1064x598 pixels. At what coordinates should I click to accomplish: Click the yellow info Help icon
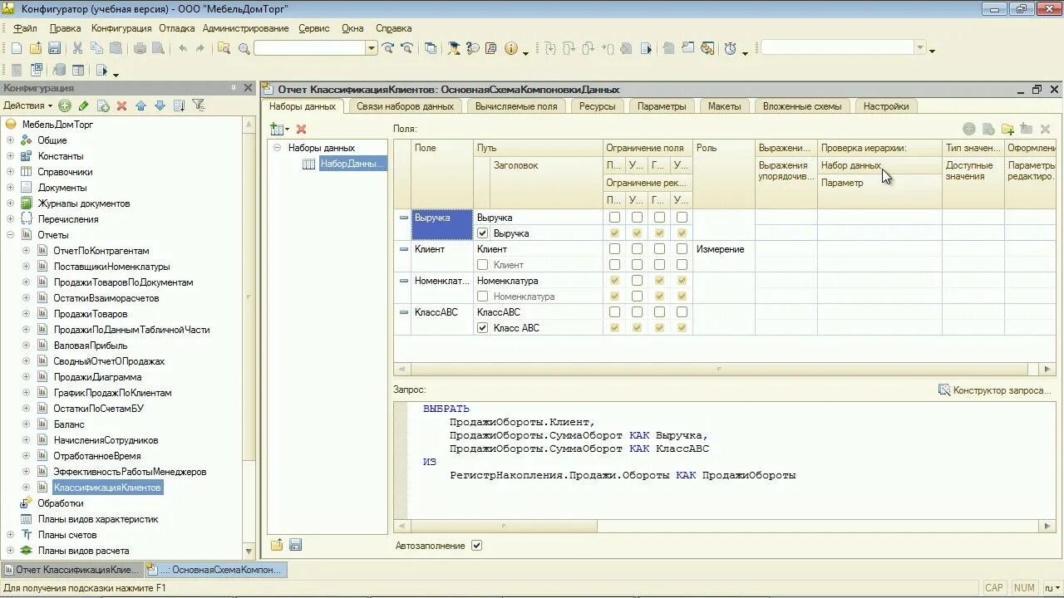click(x=511, y=49)
